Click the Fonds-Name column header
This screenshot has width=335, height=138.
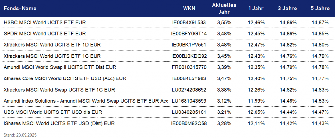tap(20, 9)
